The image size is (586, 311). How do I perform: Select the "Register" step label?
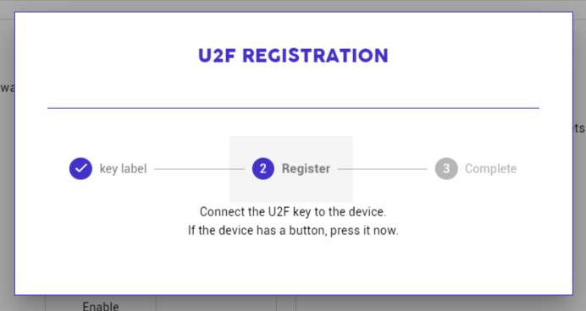306,168
